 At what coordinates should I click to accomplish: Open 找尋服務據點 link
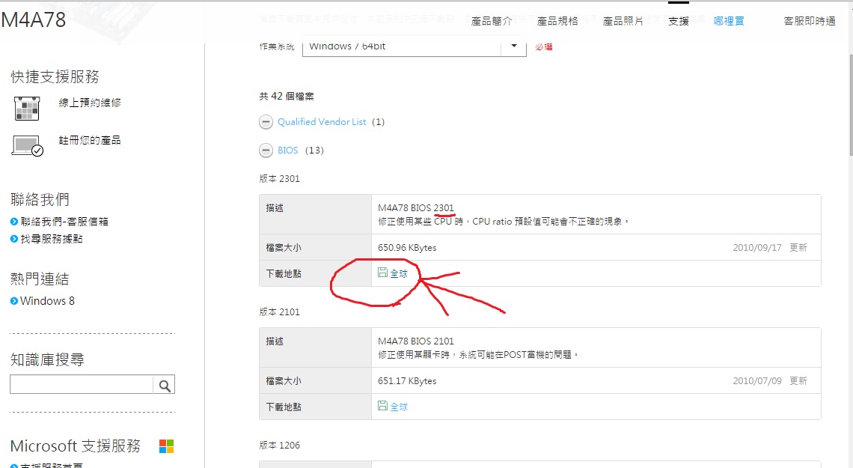(x=52, y=239)
